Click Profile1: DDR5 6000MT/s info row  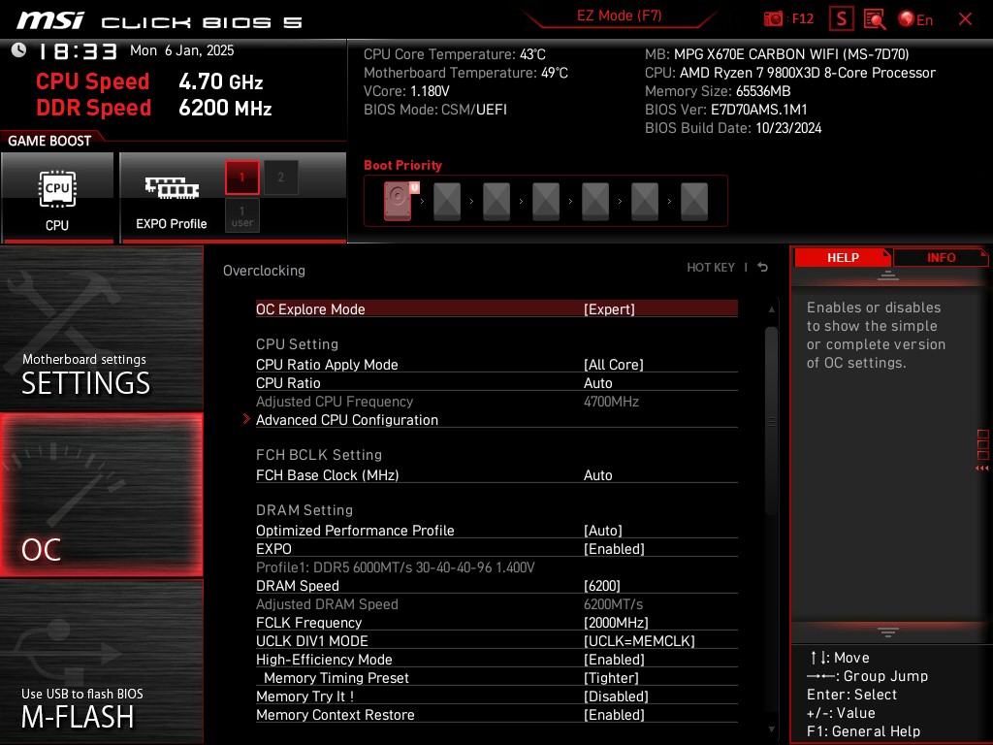(396, 567)
